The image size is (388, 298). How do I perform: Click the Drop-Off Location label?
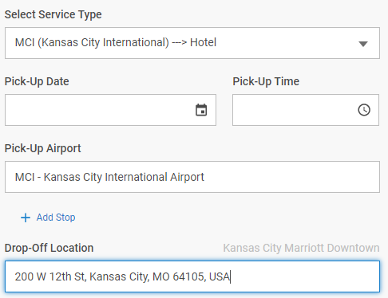pyautogui.click(x=49, y=248)
